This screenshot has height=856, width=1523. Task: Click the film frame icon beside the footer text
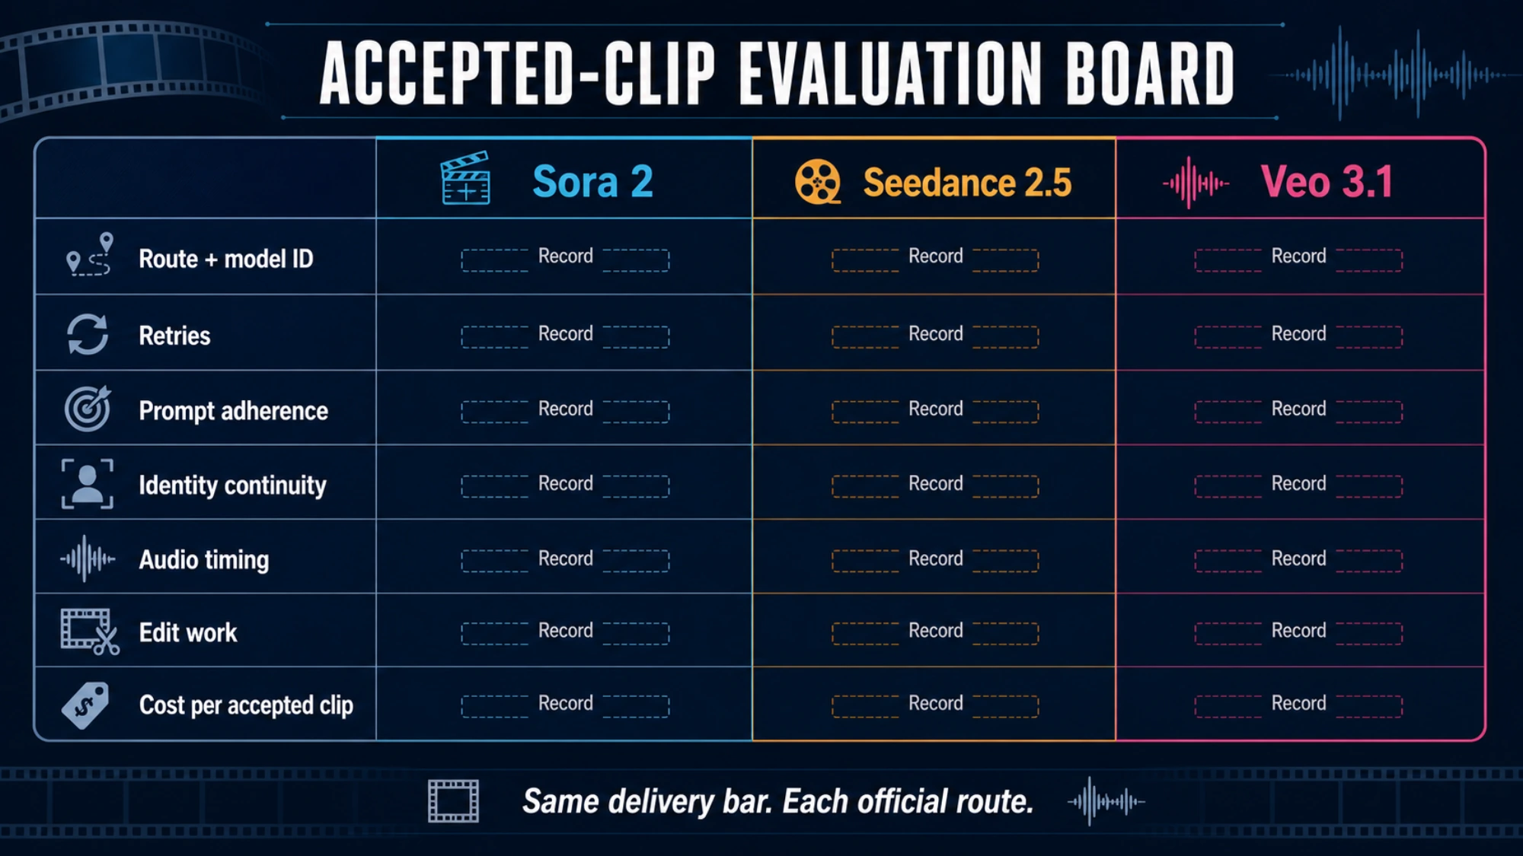453,801
